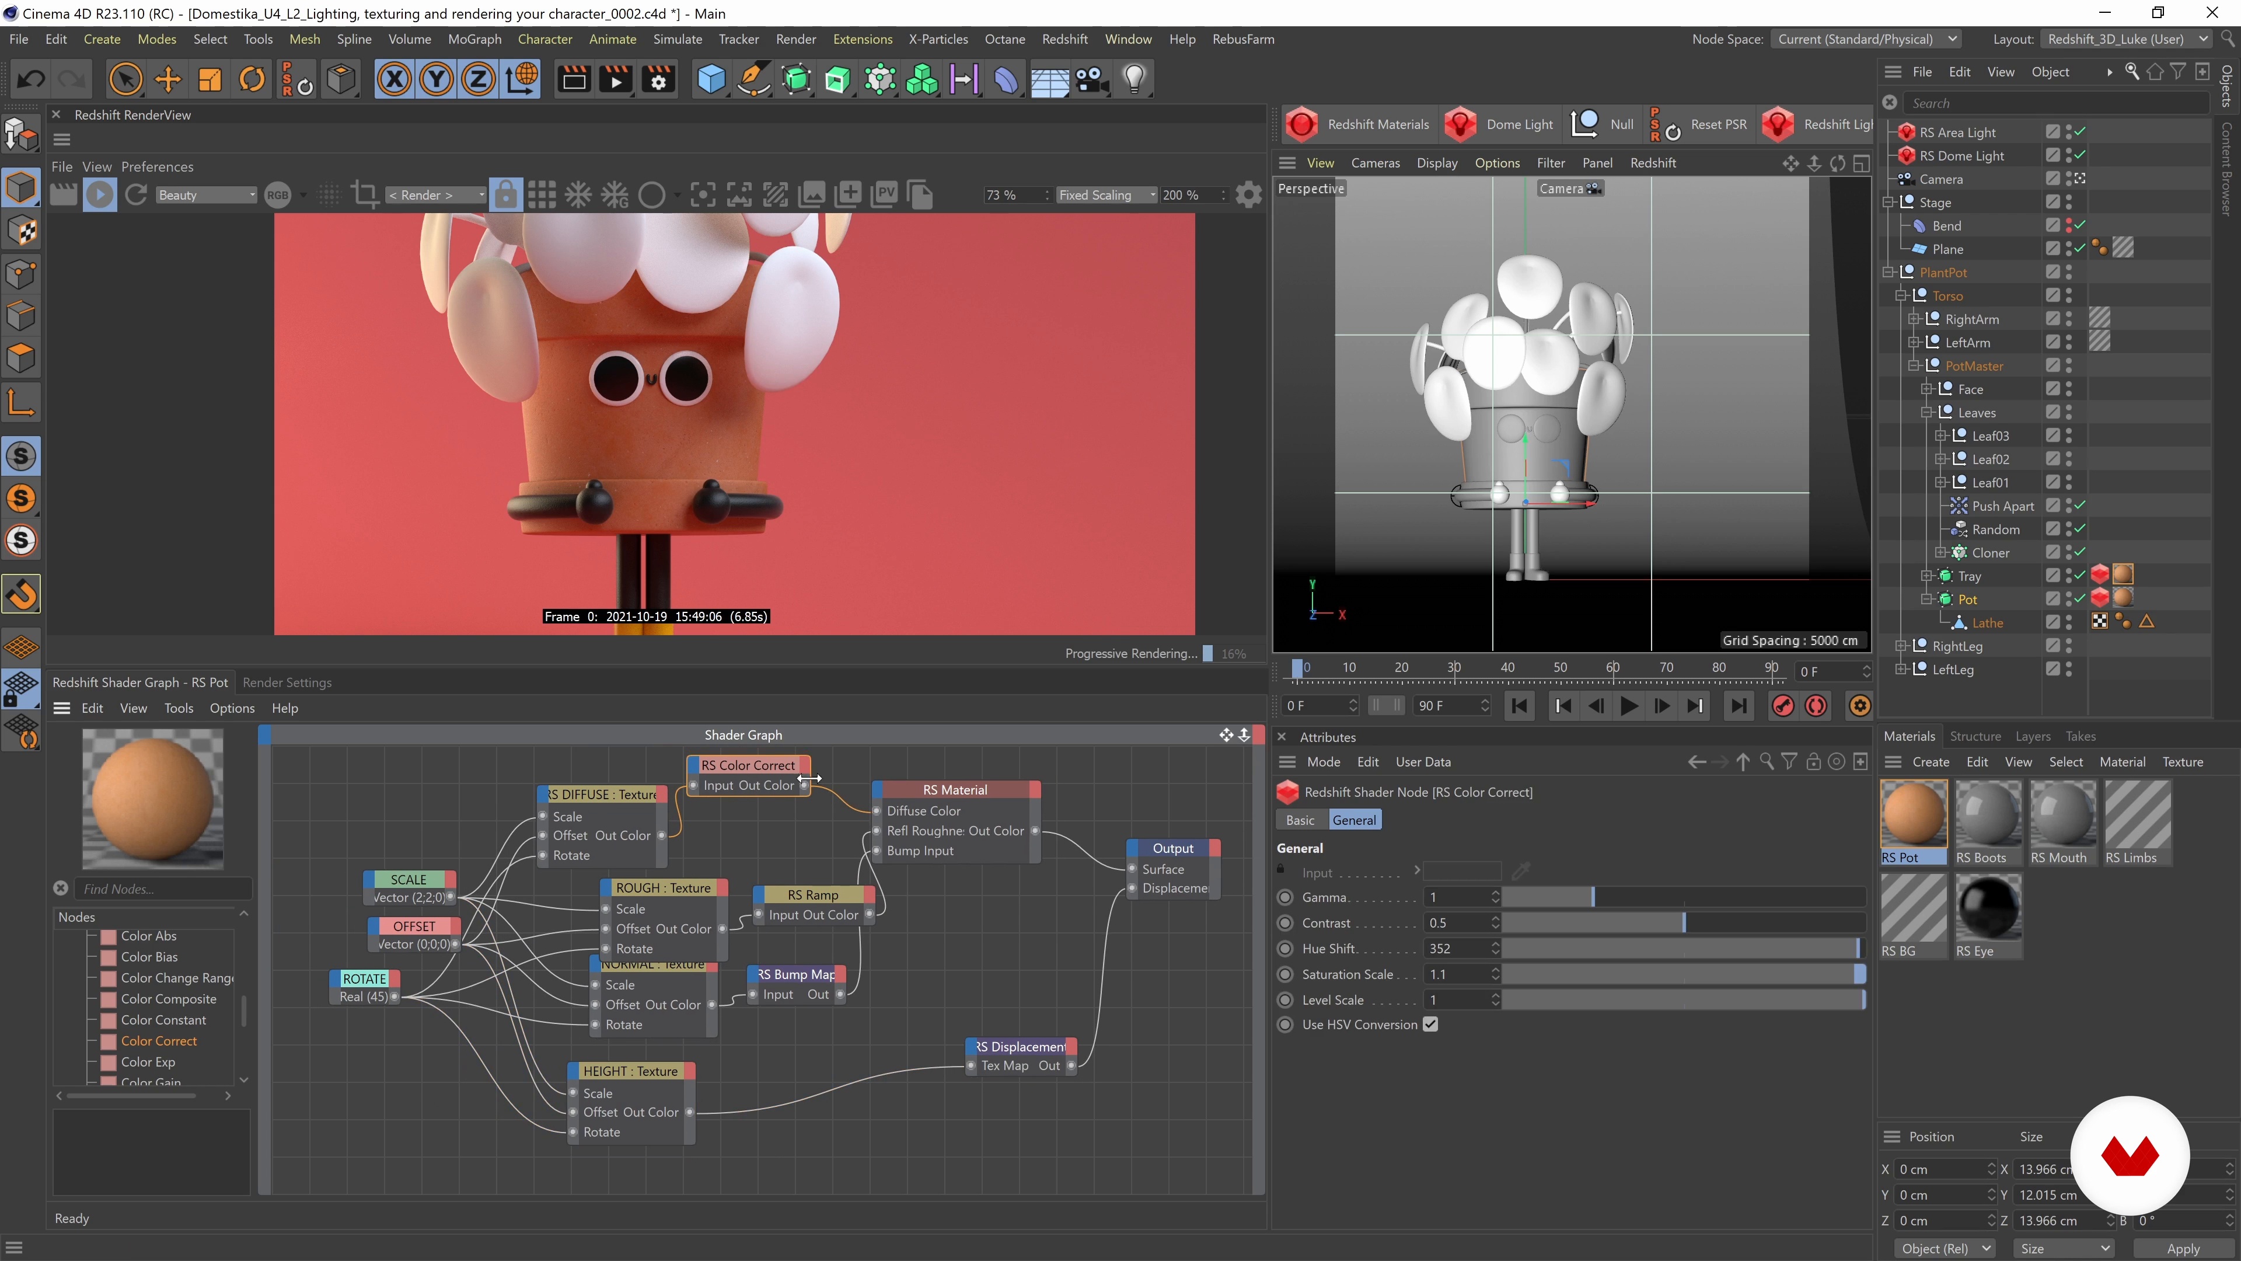Toggle RenderView lock icon
The height and width of the screenshot is (1261, 2241).
(x=505, y=195)
